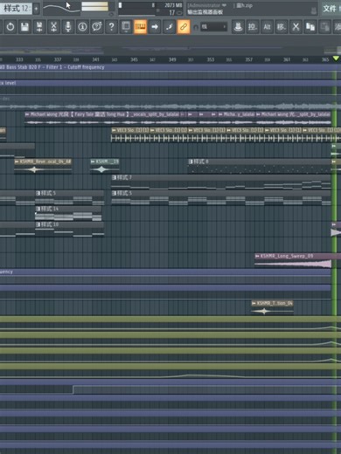Toggle the magnet snap icon
Viewport: 341px width, 454px height.
(196, 27)
